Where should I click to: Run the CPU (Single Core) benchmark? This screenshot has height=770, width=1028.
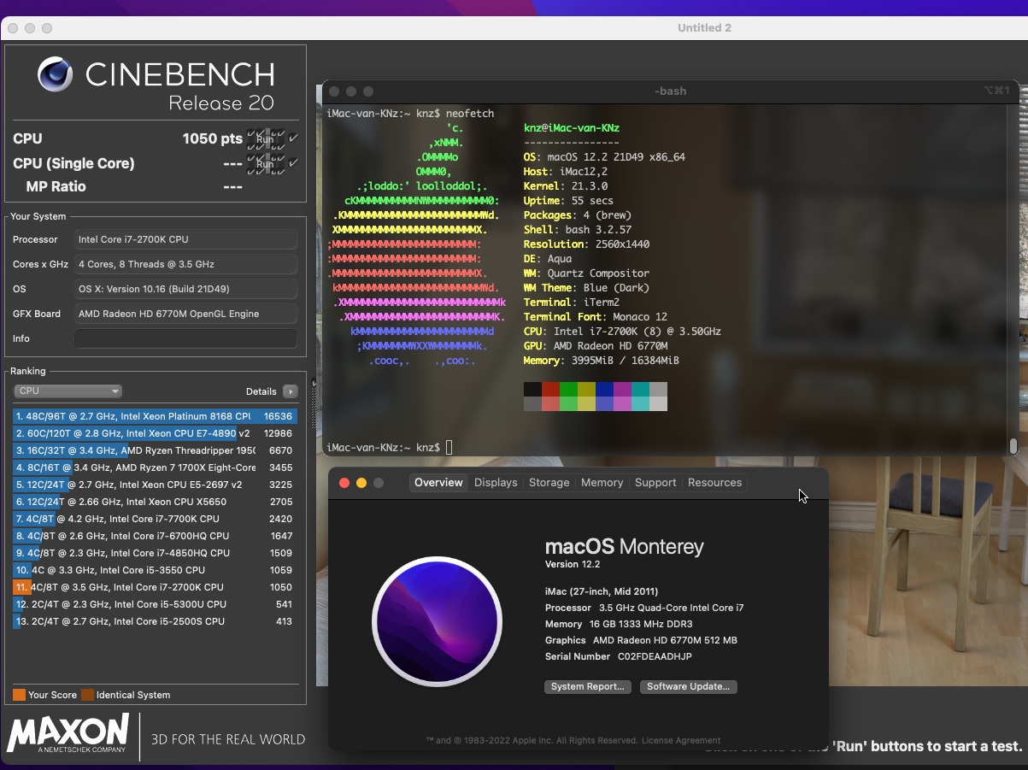pyautogui.click(x=265, y=163)
